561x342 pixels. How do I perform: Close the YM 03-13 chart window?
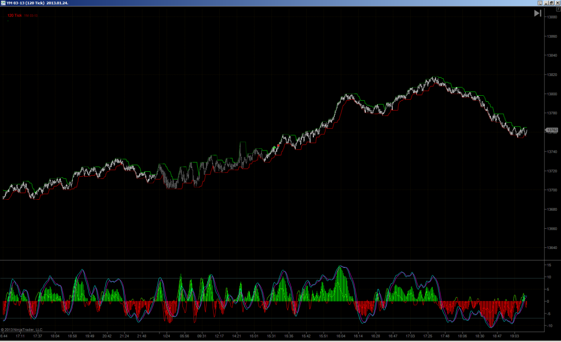tap(557, 3)
